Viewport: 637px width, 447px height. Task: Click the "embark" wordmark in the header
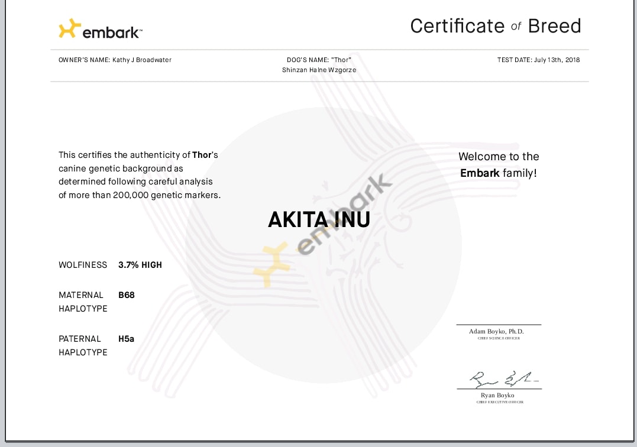[x=112, y=33]
